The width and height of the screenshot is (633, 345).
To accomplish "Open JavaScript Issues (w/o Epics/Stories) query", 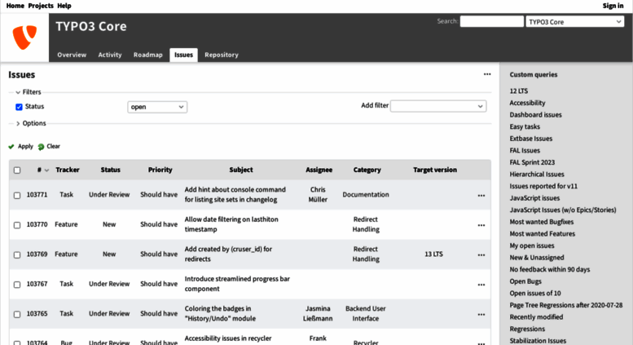I will [x=563, y=210].
